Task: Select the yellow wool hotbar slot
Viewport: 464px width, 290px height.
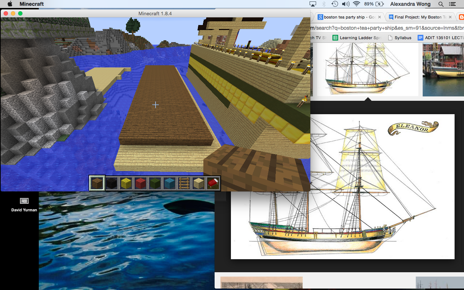Action: [x=126, y=183]
